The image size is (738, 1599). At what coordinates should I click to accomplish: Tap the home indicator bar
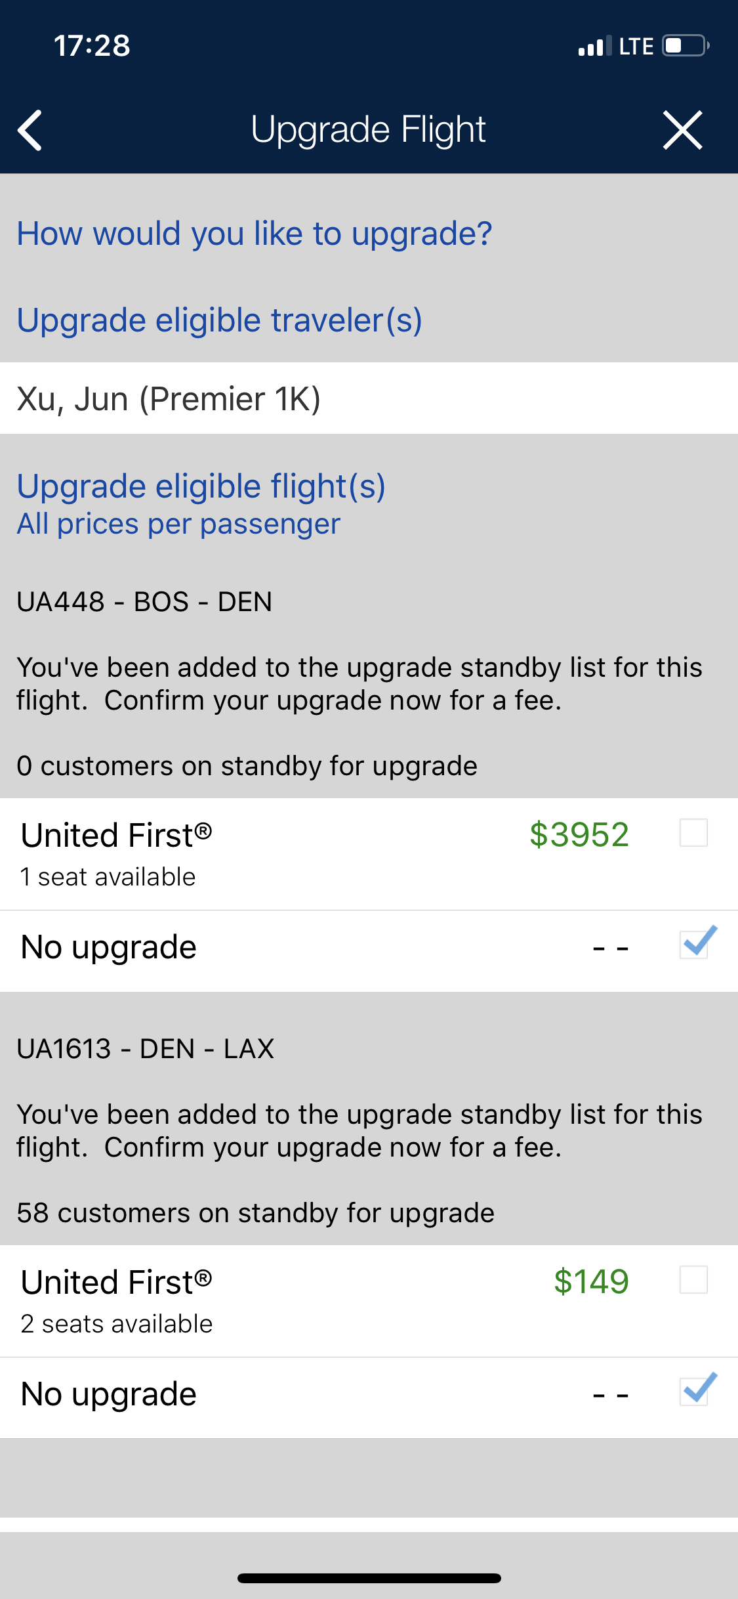[x=369, y=1578]
